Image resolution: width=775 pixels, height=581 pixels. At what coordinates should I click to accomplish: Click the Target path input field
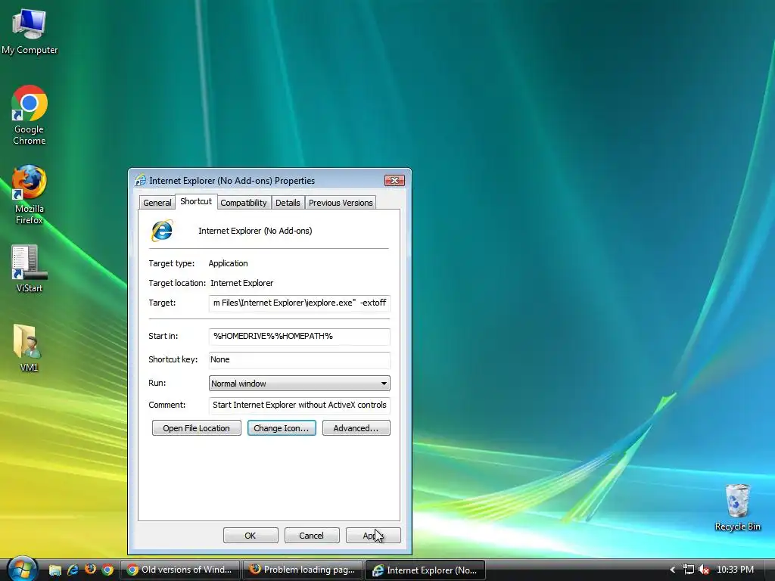click(x=300, y=303)
